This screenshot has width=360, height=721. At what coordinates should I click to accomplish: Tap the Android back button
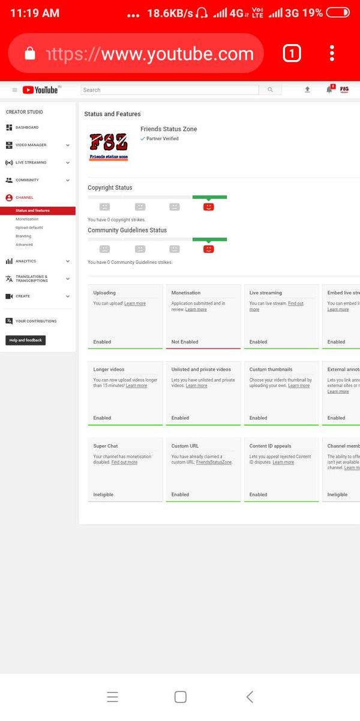250,697
